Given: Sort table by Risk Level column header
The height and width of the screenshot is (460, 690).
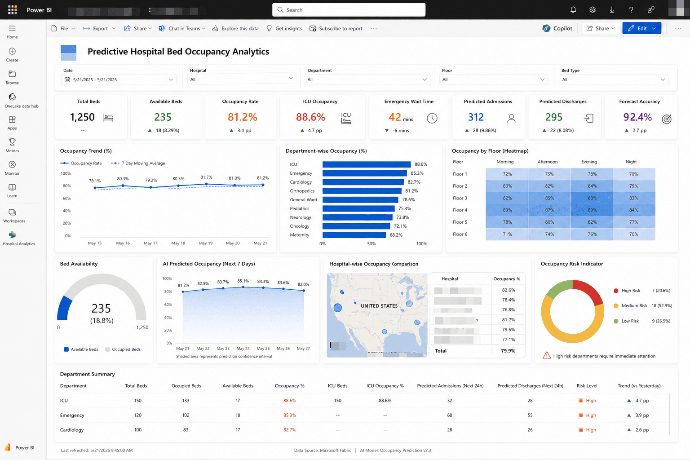Looking at the screenshot, I should [x=587, y=386].
